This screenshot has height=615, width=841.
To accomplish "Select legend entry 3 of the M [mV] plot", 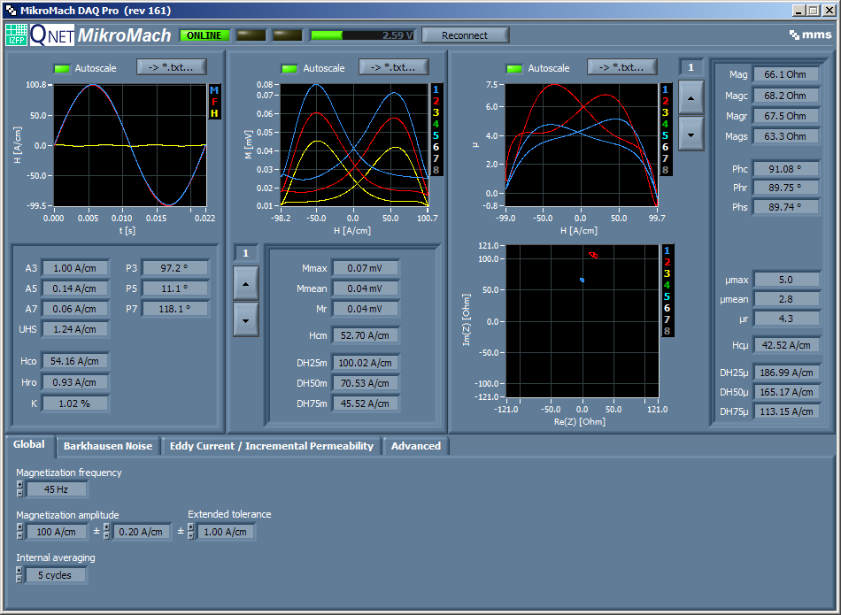I will pos(436,112).
